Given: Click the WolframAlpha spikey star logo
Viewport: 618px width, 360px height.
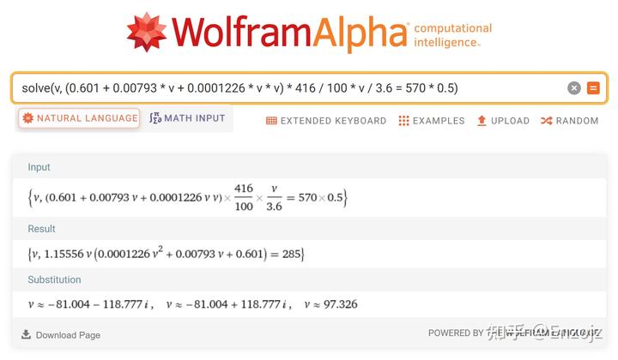Looking at the screenshot, I should tap(147, 32).
